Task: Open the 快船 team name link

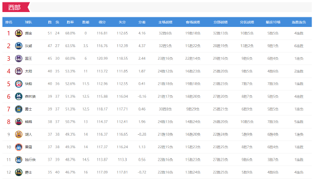Action: [x=29, y=84]
